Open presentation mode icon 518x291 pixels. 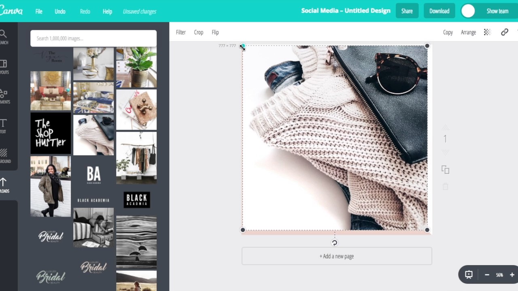(x=469, y=275)
